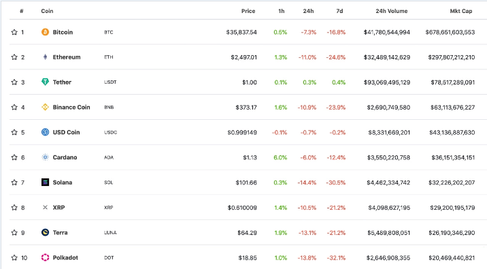Click the Polkadot pink logo icon
This screenshot has width=487, height=269.
point(45,257)
